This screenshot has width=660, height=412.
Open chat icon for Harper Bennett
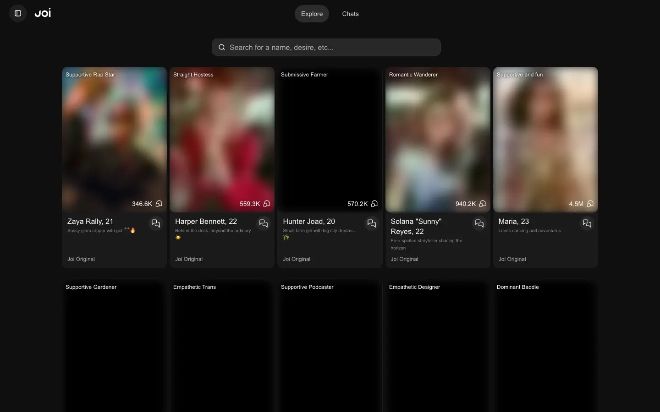pos(264,223)
